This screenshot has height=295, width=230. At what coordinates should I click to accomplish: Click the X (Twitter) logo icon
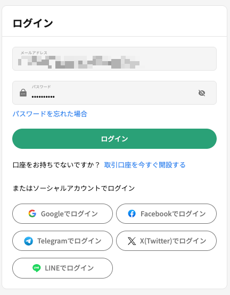pyautogui.click(x=132, y=241)
